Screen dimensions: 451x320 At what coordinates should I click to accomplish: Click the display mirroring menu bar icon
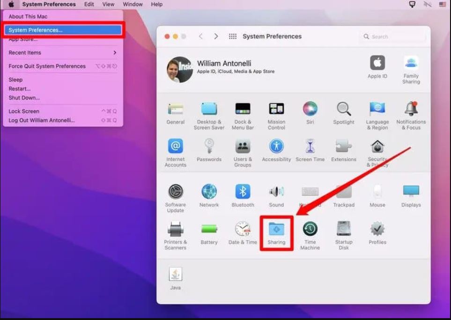pyautogui.click(x=412, y=4)
